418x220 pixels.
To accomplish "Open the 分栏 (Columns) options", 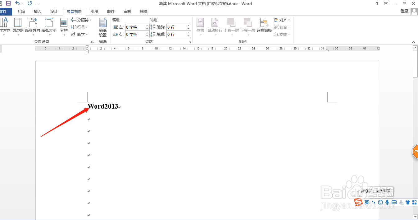I will [x=64, y=27].
